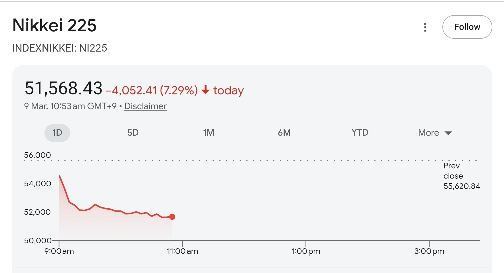
Task: Click the 9:00 am time axis label
Action: coord(59,251)
